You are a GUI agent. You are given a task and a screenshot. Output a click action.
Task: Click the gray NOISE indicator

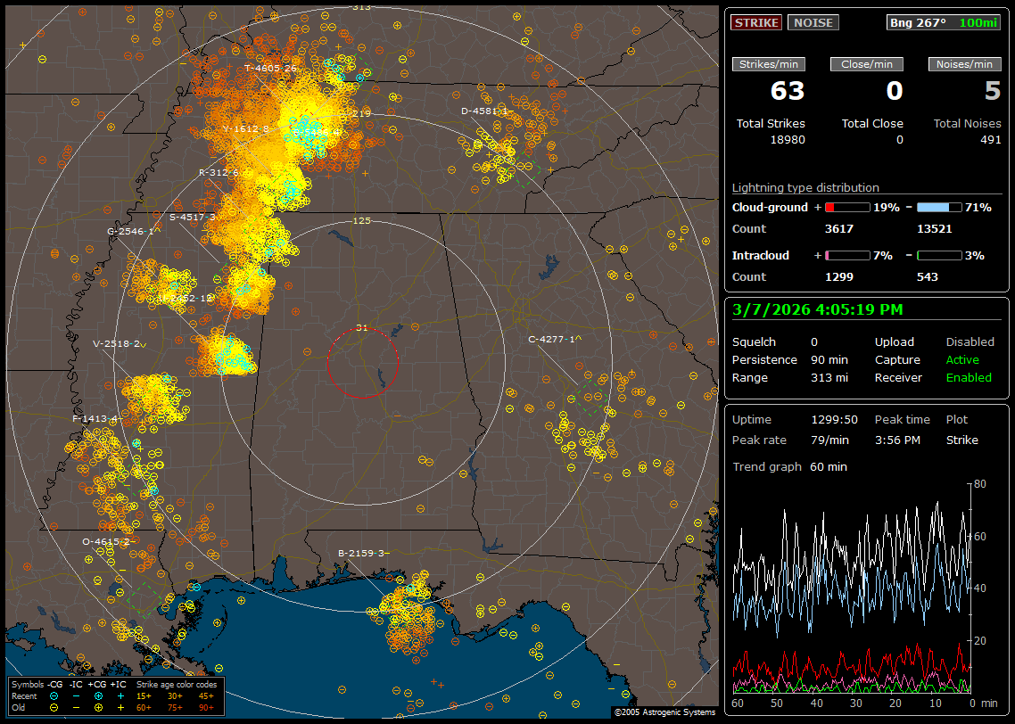[813, 22]
